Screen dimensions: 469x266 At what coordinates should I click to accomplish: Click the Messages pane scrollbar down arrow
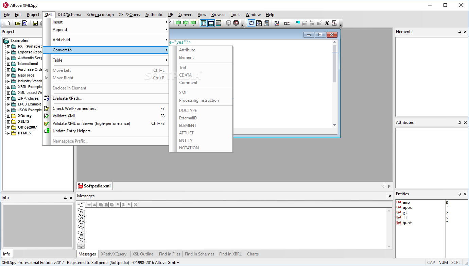(x=389, y=246)
